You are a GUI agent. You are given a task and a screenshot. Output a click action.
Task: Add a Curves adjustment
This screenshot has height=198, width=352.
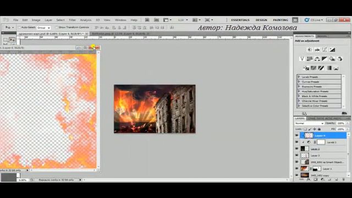324,50
